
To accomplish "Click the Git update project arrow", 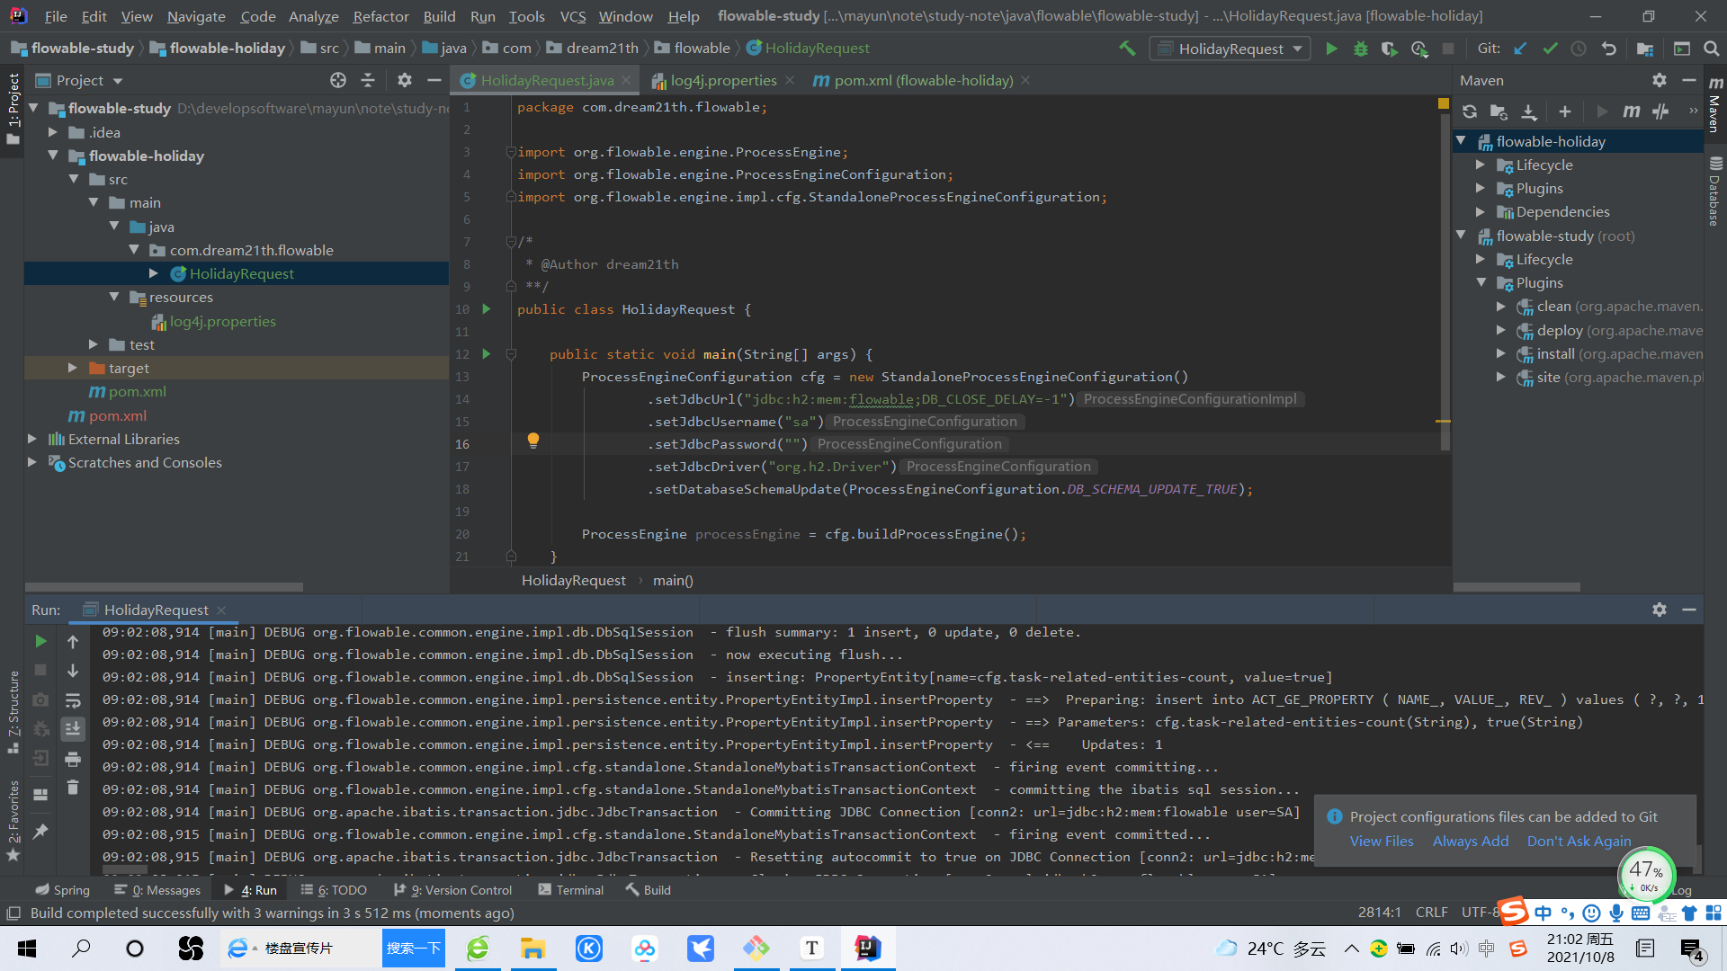I will (1520, 49).
